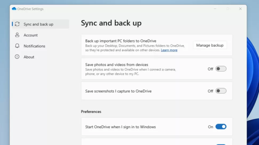Click the Notifications bell icon

17,46
